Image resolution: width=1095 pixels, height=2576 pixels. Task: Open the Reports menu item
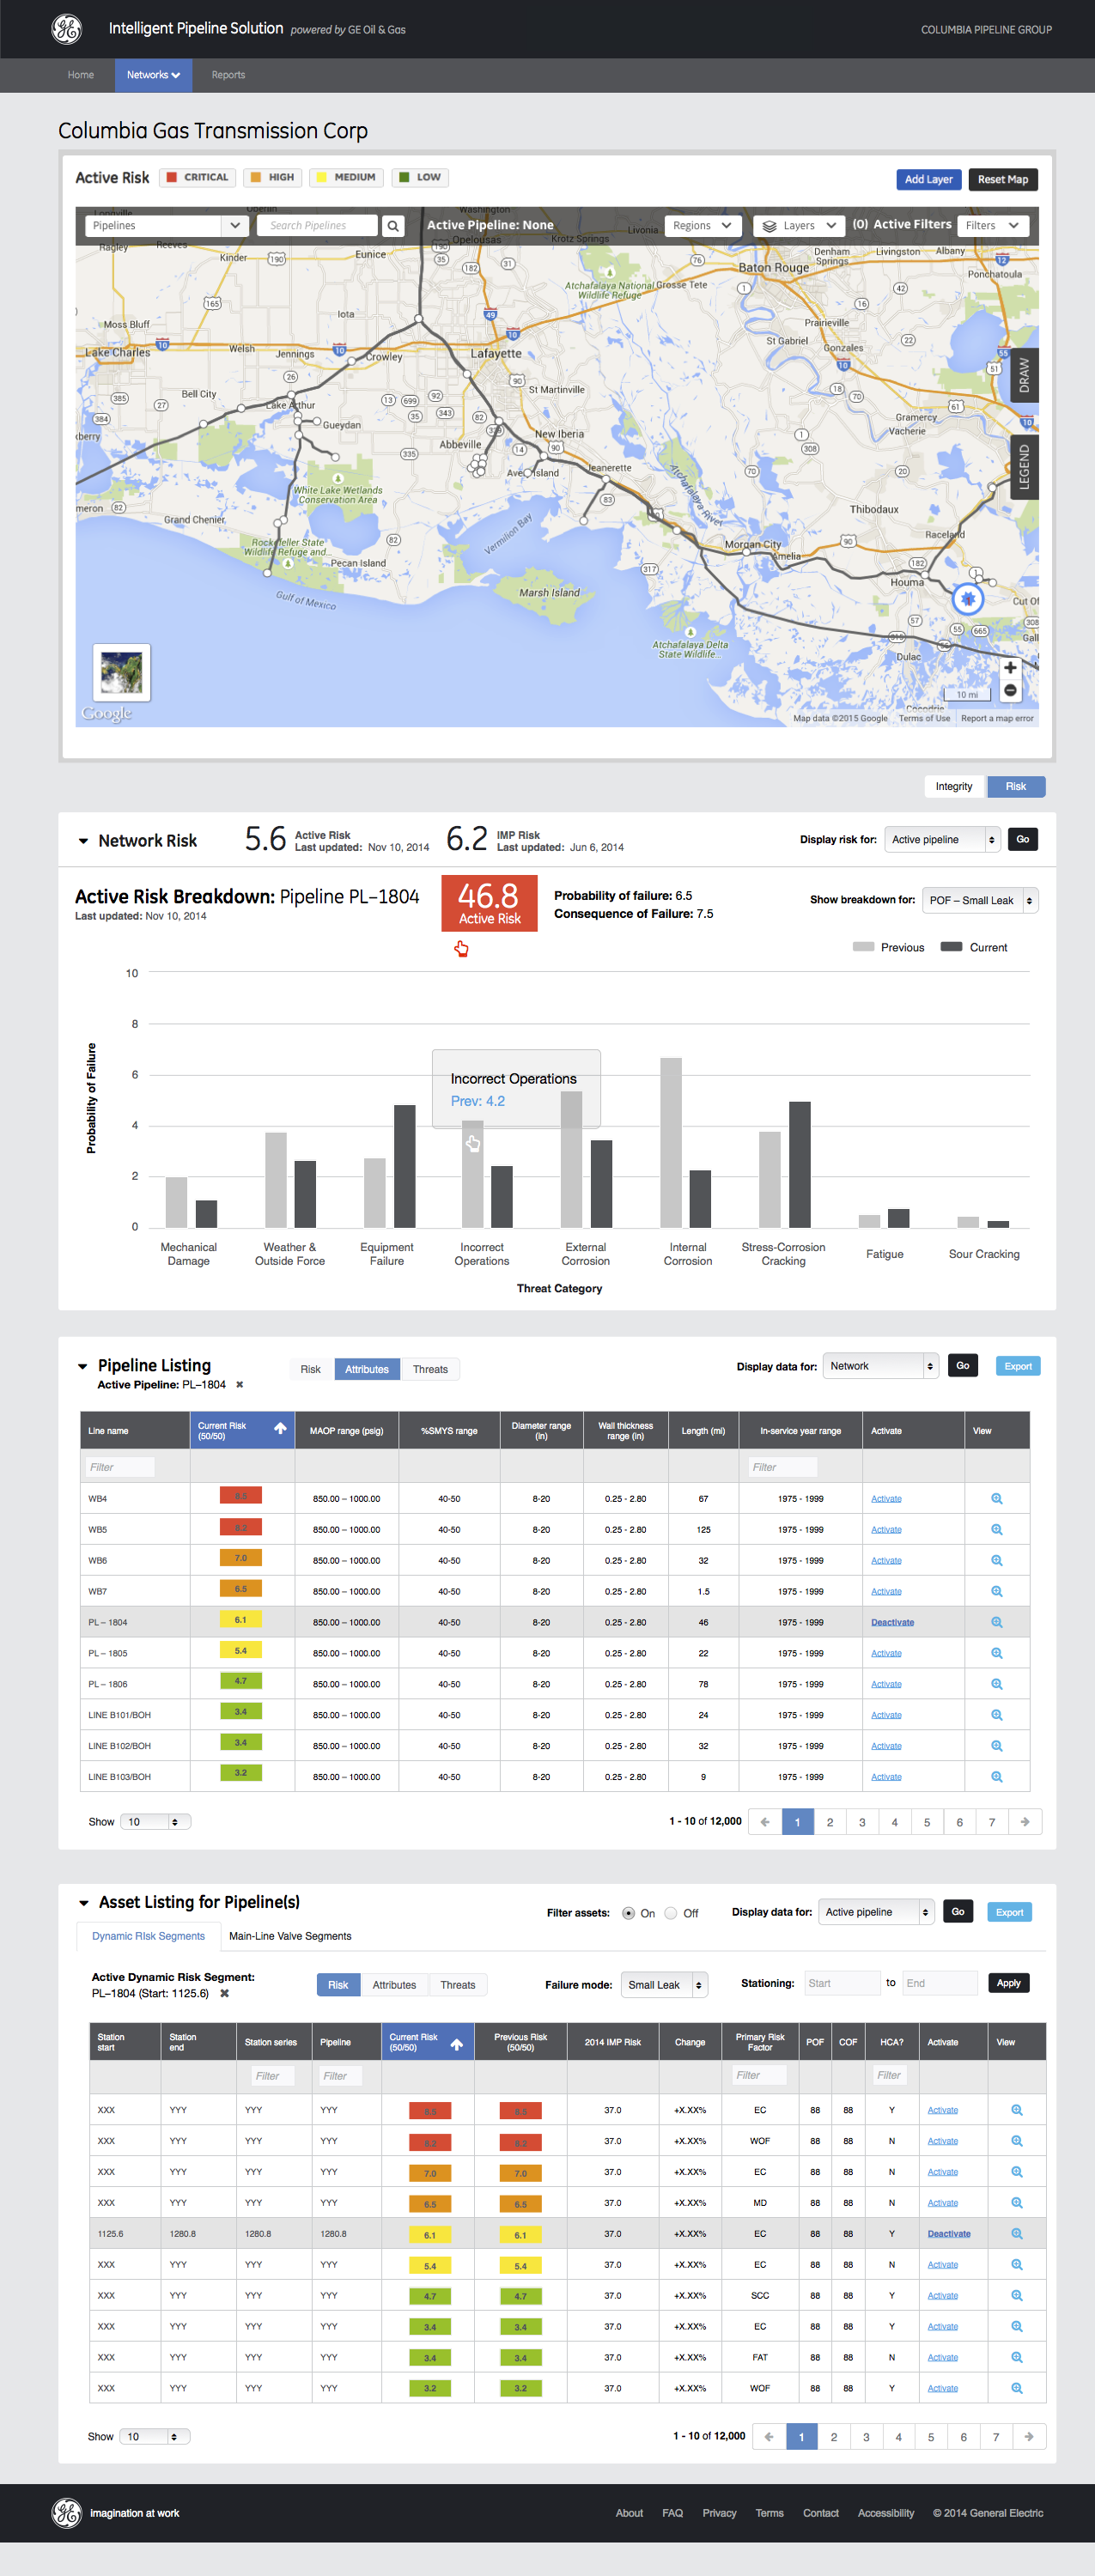tap(228, 75)
